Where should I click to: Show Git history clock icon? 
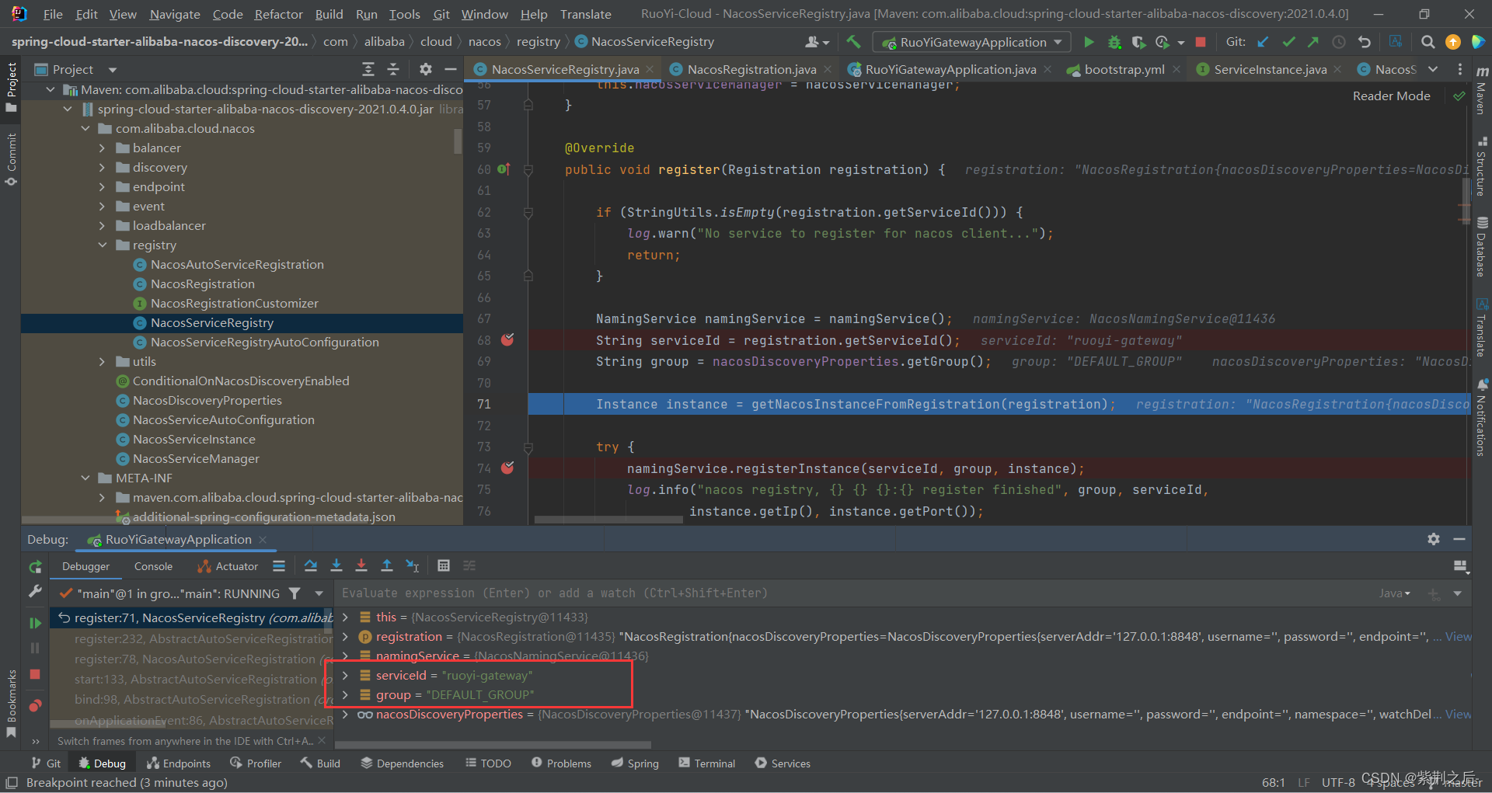pos(1339,42)
